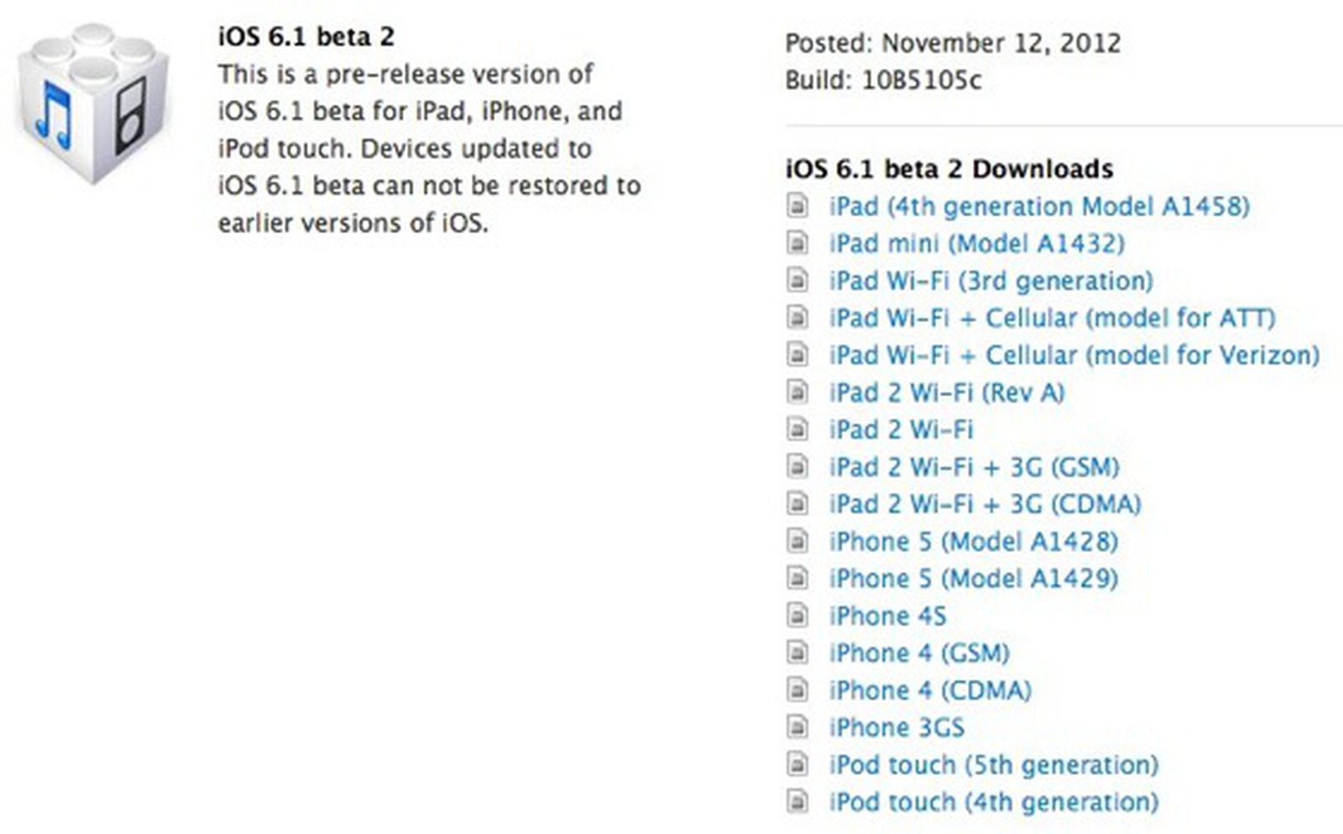This screenshot has height=834, width=1343.
Task: Click the file icon next to iPhone 3GS
Action: pos(795,727)
